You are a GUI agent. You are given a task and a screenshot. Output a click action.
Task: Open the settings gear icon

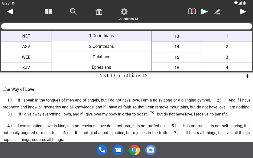coord(124,11)
